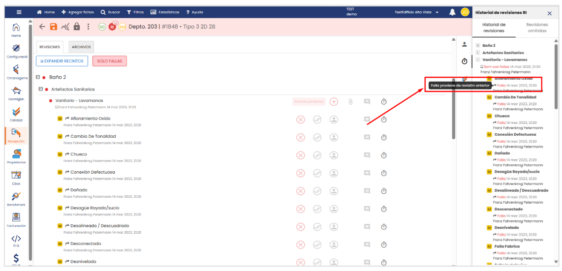The height and width of the screenshot is (271, 562).
Task: Collapse the Baño 2 section
Action: click(38, 77)
